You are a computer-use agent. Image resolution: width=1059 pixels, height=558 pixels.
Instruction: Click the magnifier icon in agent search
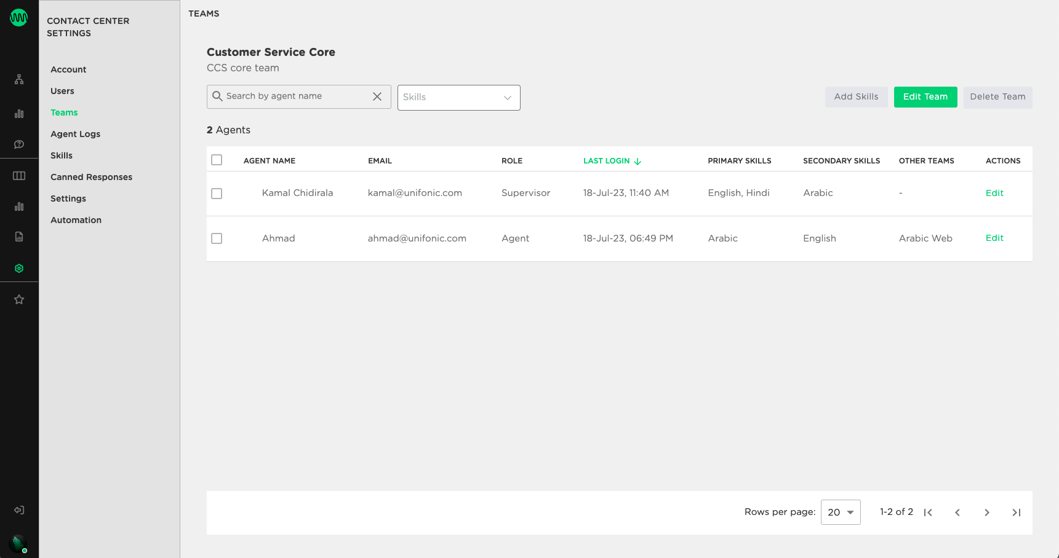click(x=217, y=96)
